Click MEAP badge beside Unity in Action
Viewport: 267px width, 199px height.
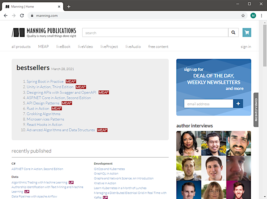[x=81, y=87]
